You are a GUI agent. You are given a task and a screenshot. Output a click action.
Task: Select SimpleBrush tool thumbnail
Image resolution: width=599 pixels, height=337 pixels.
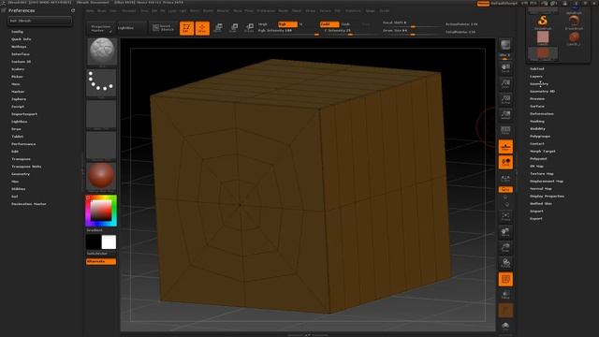pyautogui.click(x=543, y=22)
